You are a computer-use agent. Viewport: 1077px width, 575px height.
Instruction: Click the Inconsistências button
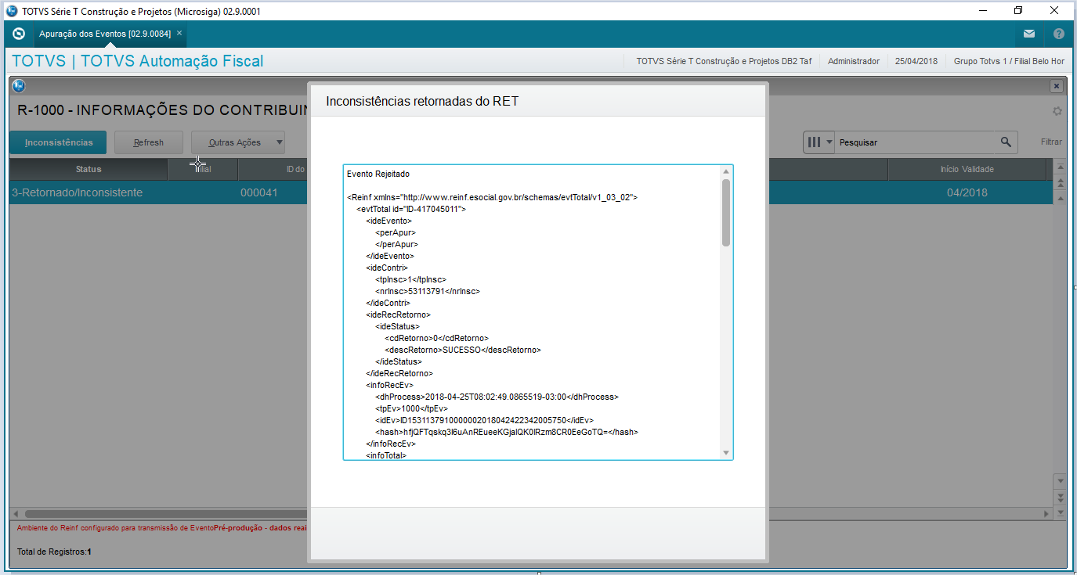coord(58,142)
